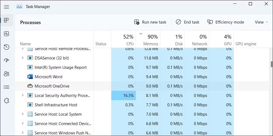Viewport: 273px width, 136px height.
Task: Expand Local Security Authority Process group
Action: click(x=23, y=95)
